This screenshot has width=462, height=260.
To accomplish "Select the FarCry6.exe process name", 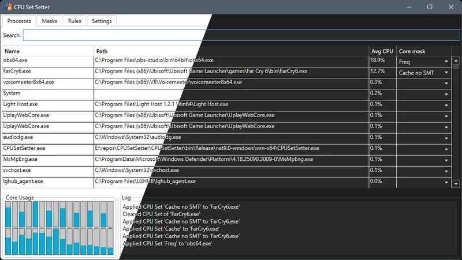I will [17, 71].
